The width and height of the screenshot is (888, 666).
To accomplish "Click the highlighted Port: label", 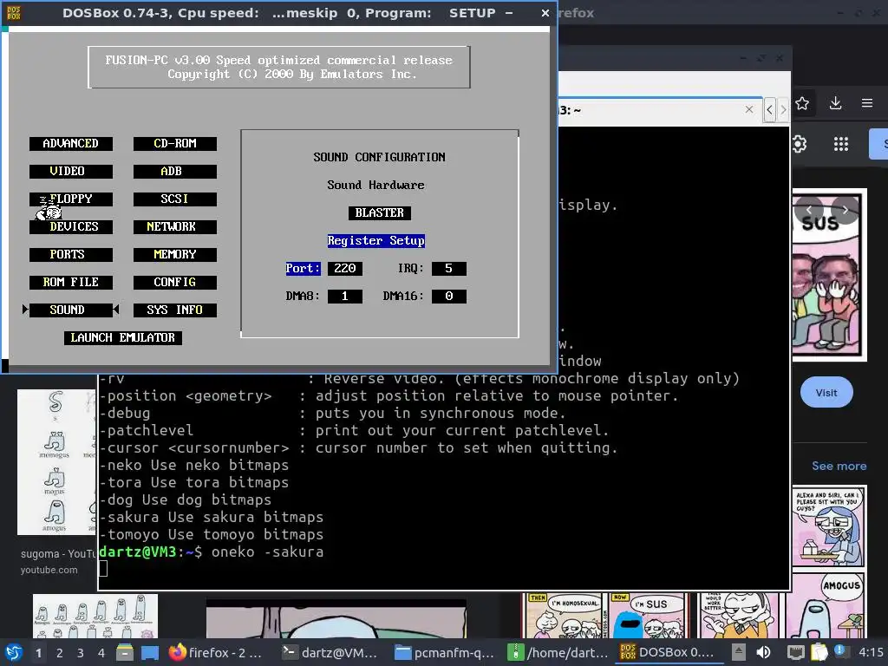I will point(303,269).
